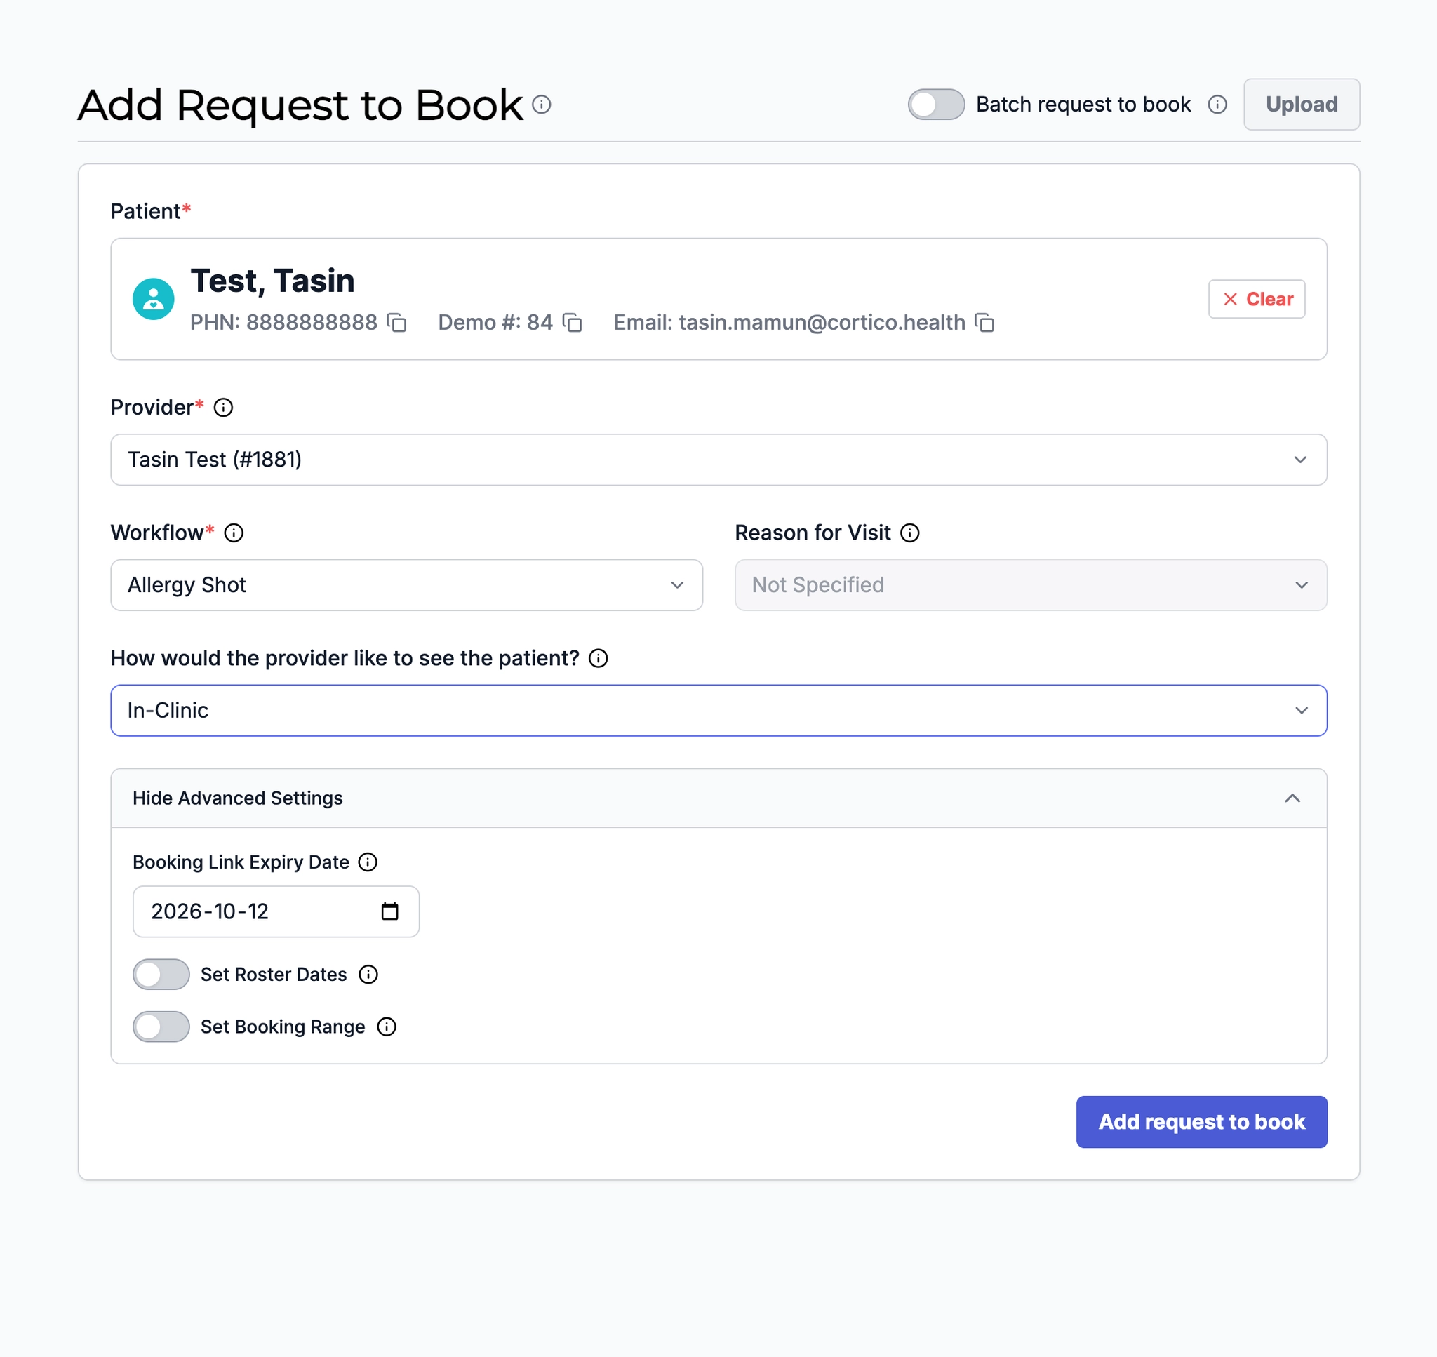This screenshot has width=1437, height=1357.
Task: Open Workflow info tooltip icon
Action: point(234,533)
